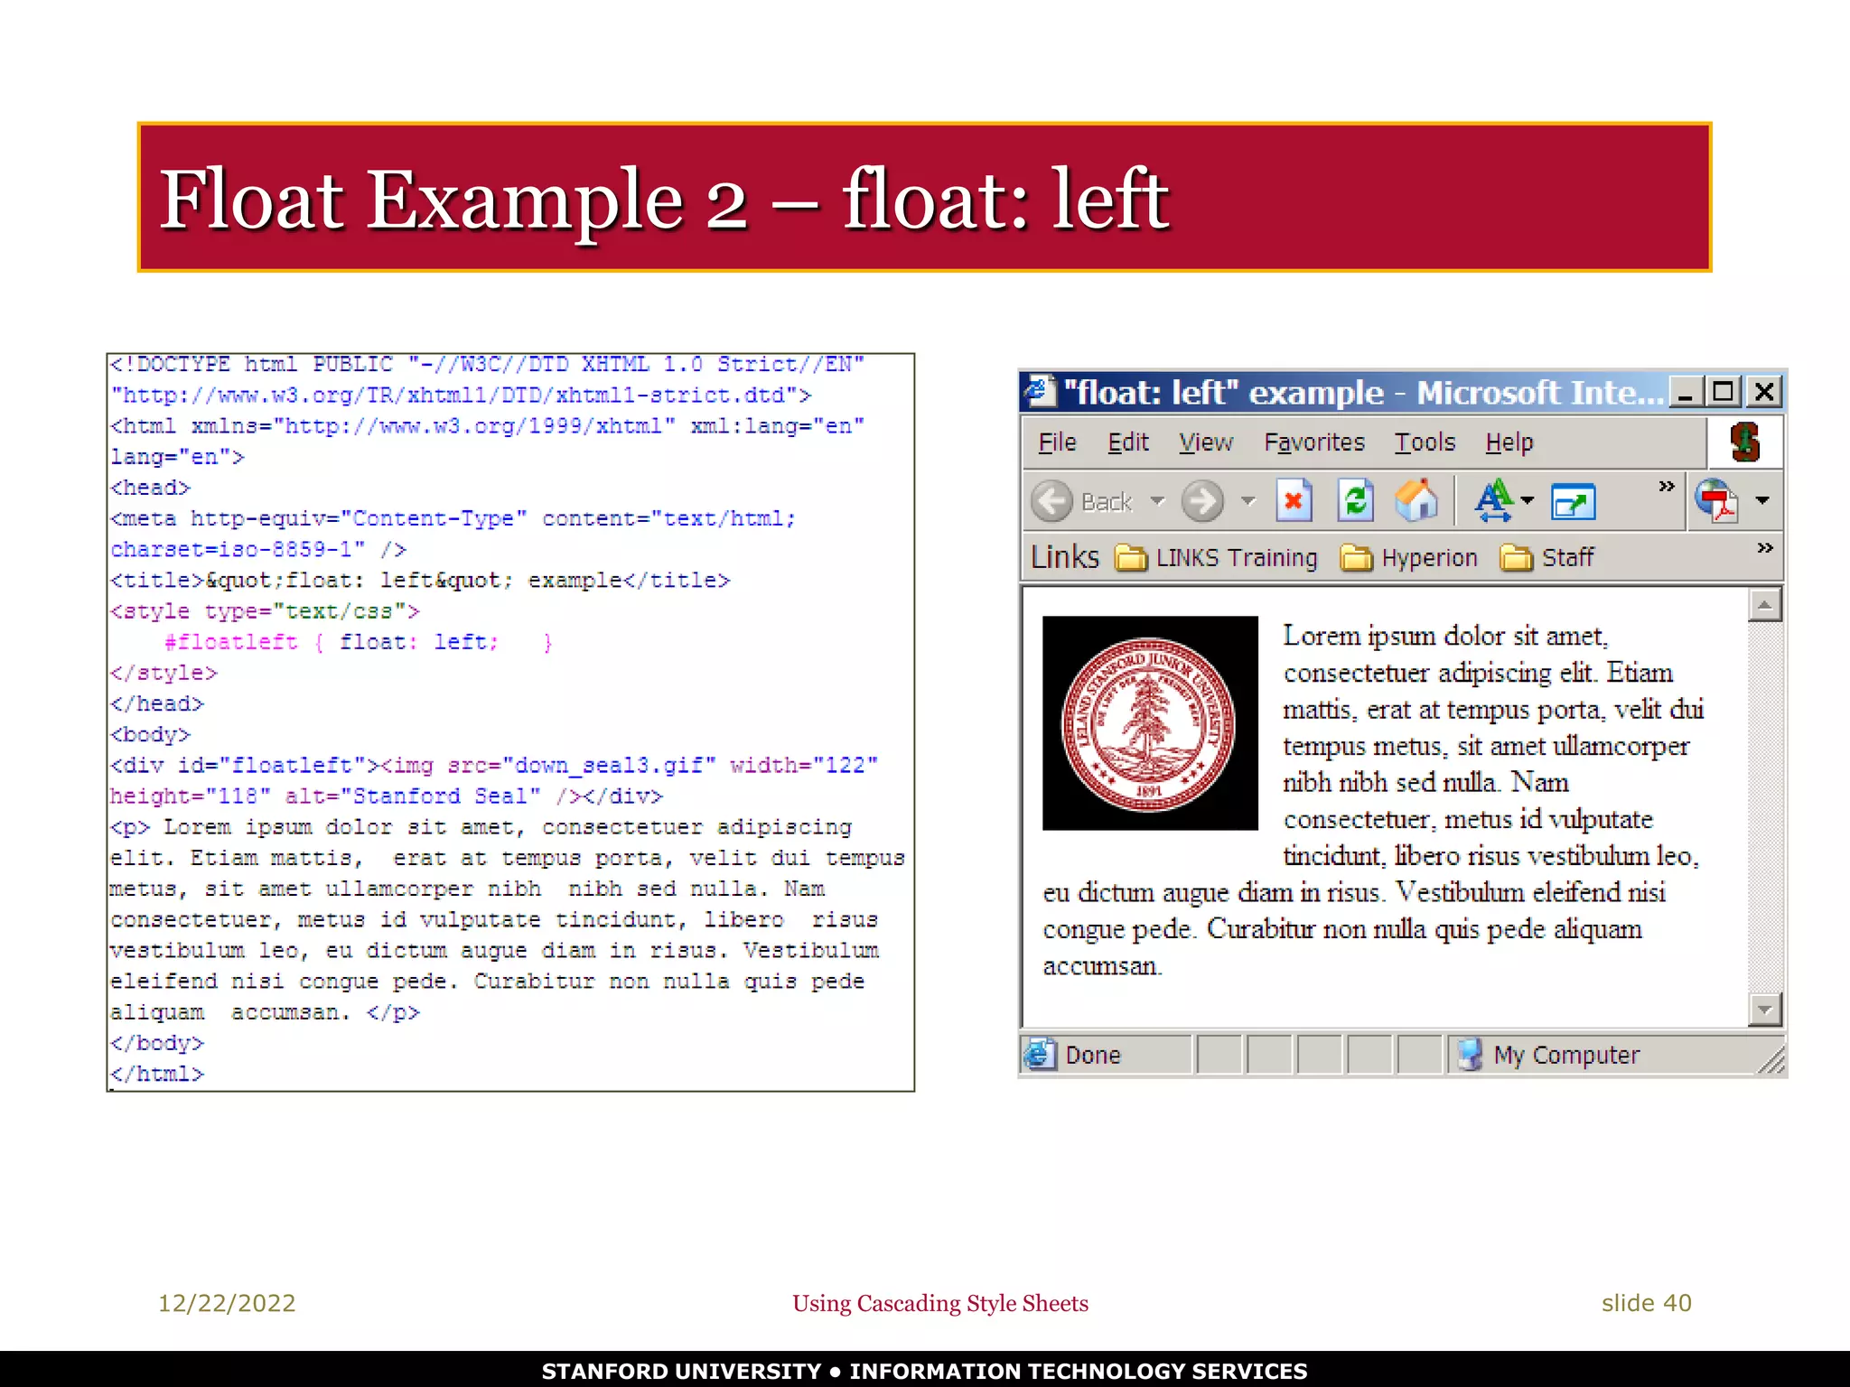The height and width of the screenshot is (1387, 1850).
Task: Click the Home toolbar icon
Action: 1416,500
